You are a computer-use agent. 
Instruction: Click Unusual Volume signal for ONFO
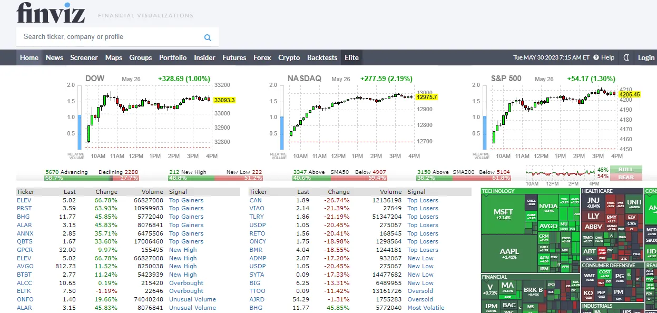click(192, 300)
